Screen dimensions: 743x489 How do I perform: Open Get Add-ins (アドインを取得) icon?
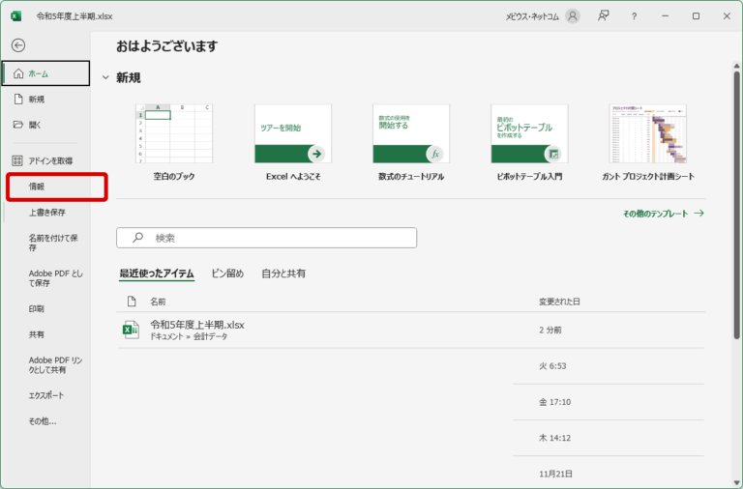coord(17,160)
